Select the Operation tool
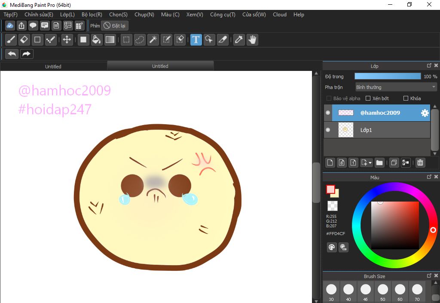Viewport: 440px width, 303px height. coord(209,40)
